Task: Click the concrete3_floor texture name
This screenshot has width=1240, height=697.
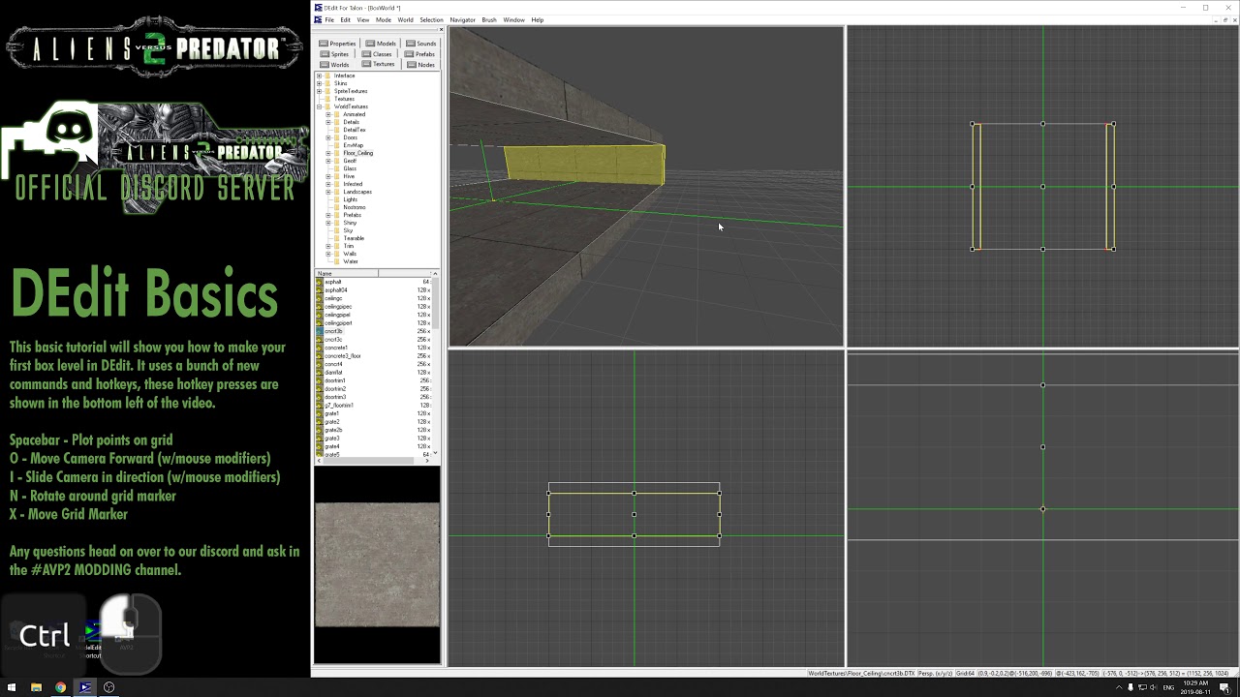Action: tap(343, 356)
